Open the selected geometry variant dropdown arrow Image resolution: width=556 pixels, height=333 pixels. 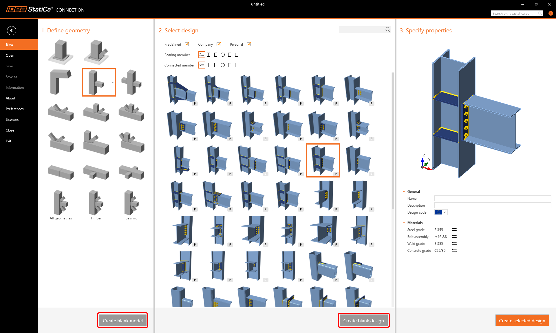click(x=112, y=82)
